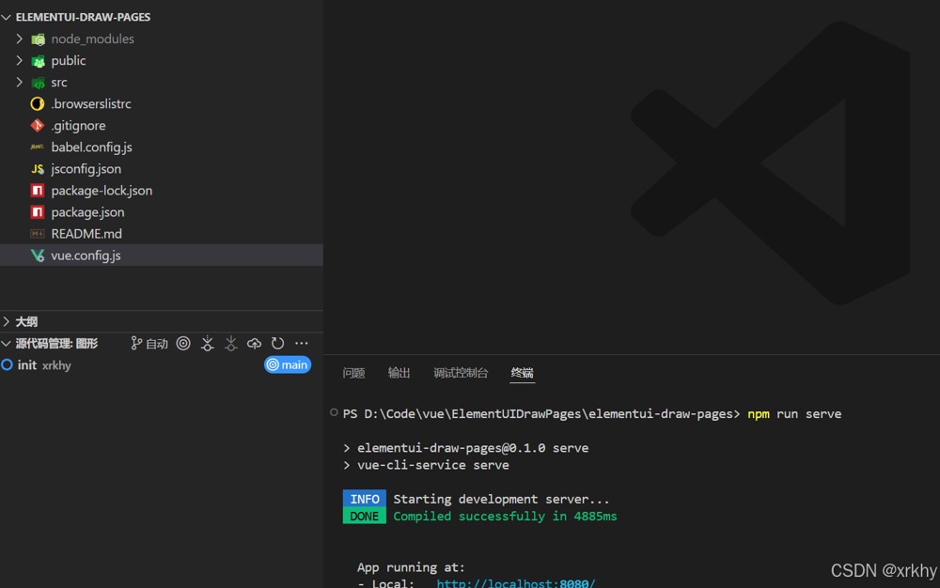Click the public folder icon

pos(38,61)
